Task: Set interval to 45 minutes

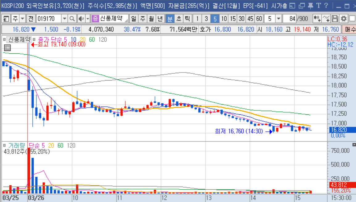Action: click(250, 19)
